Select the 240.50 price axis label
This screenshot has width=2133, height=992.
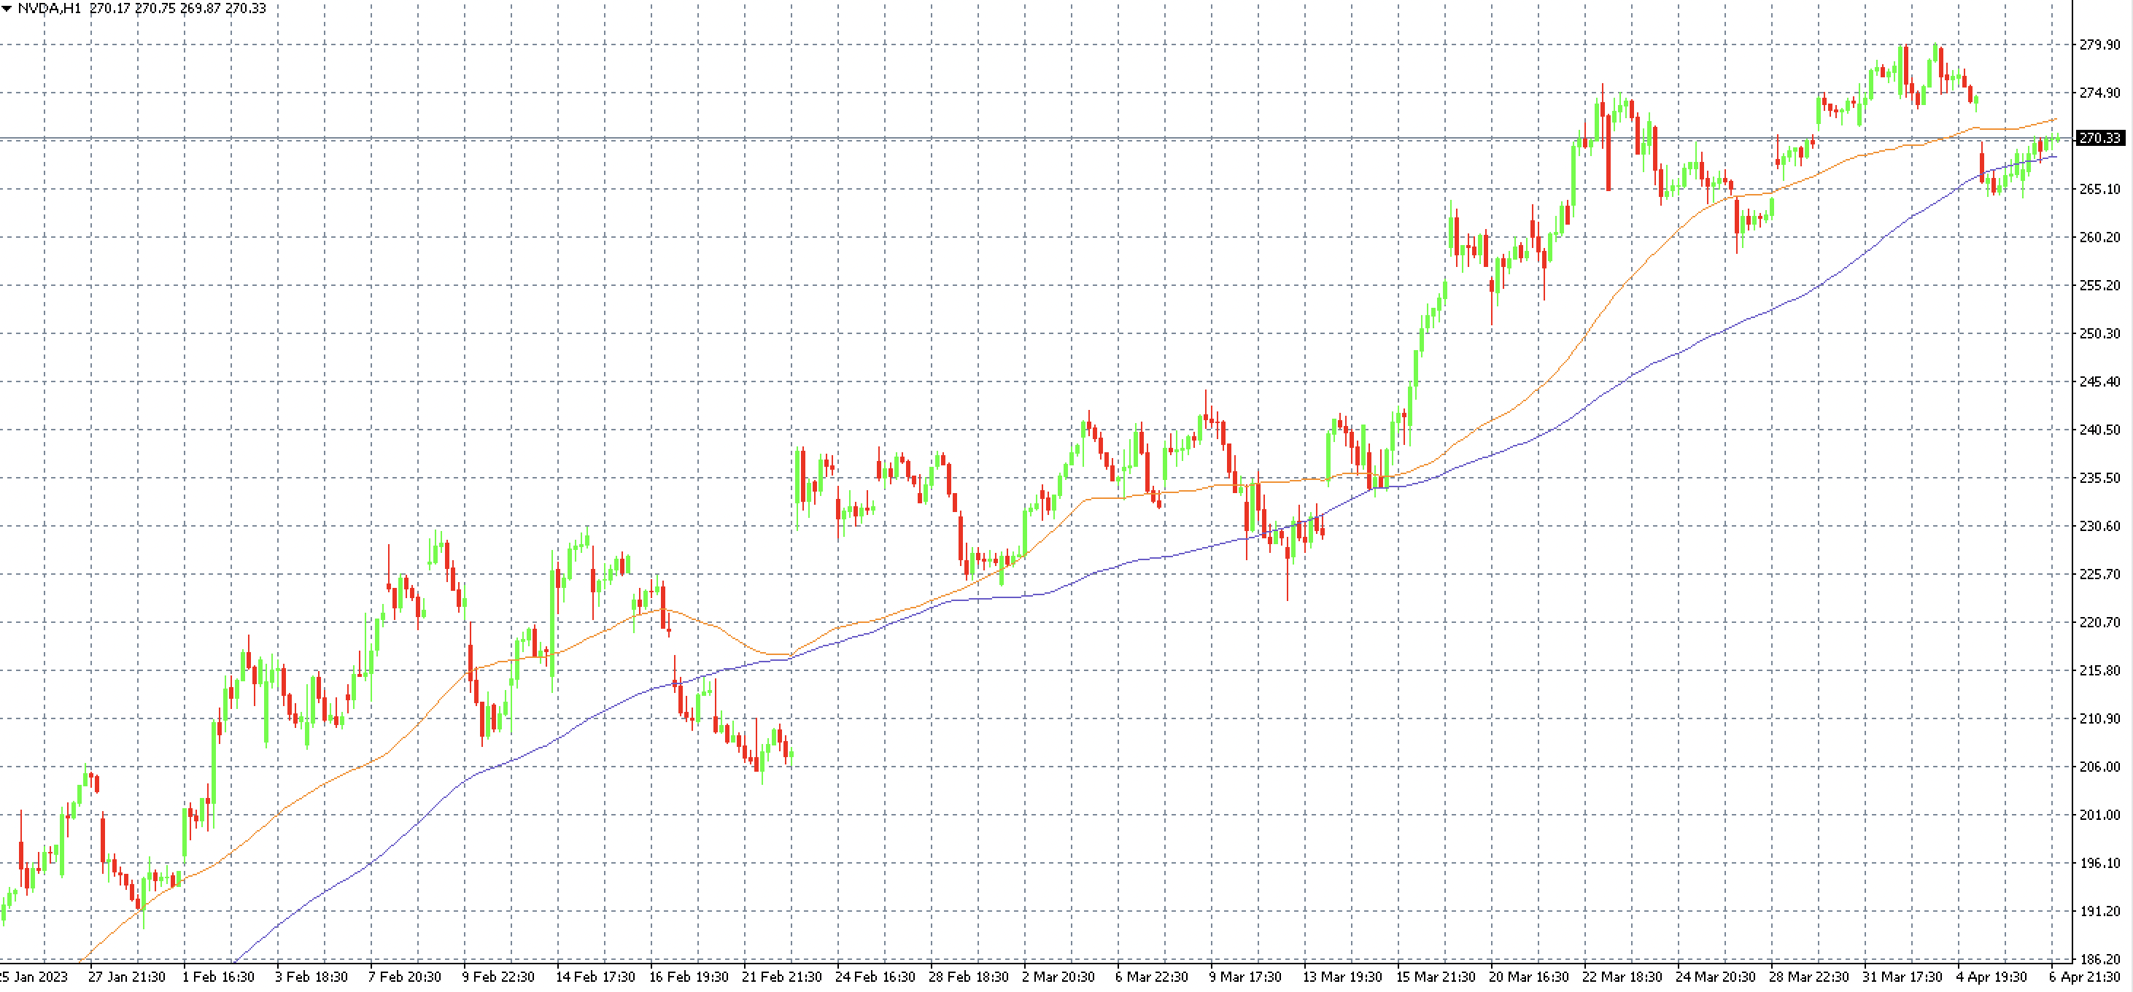click(x=2100, y=430)
